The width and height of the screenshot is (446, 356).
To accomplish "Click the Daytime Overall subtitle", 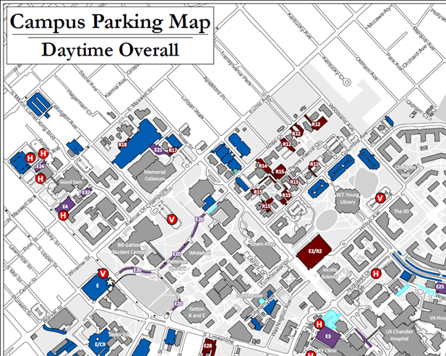I will pos(110,50).
